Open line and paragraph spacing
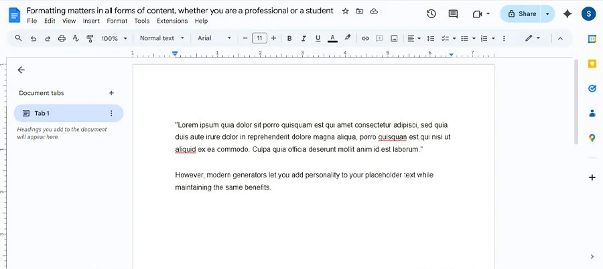 (431, 38)
